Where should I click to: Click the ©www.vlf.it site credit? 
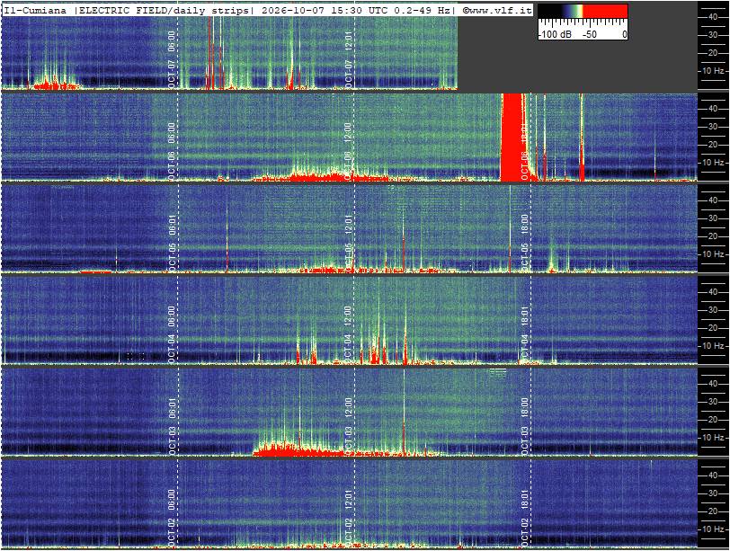pos(497,10)
